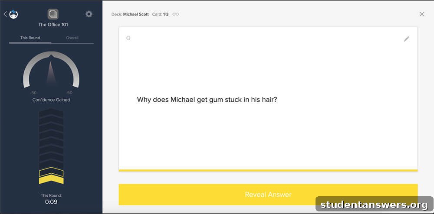This screenshot has height=214, width=434.
Task: Edit the card with the pencil icon
Action: click(x=406, y=39)
